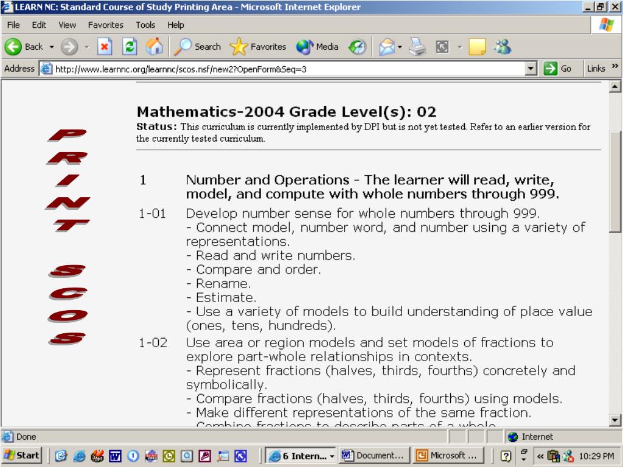
Task: Click the vertical scrollbar thumb
Action: pos(614,181)
